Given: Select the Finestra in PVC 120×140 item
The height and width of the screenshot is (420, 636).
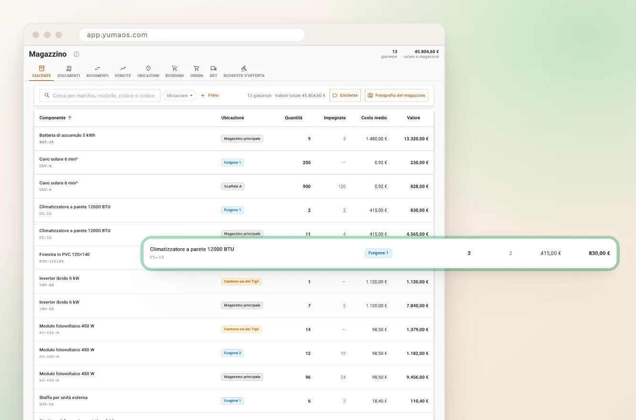Looking at the screenshot, I should (64, 254).
